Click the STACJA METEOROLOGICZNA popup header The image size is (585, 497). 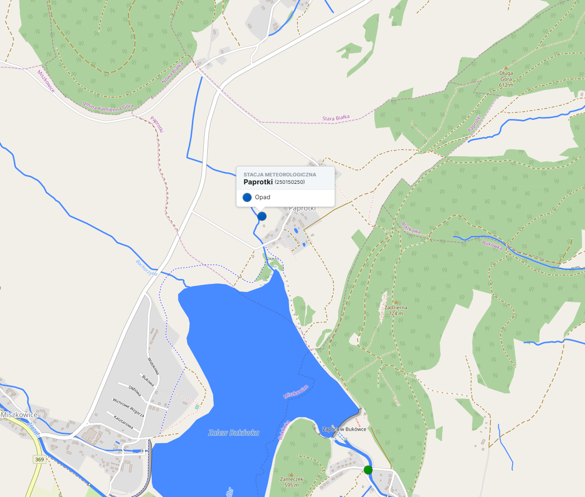(280, 174)
